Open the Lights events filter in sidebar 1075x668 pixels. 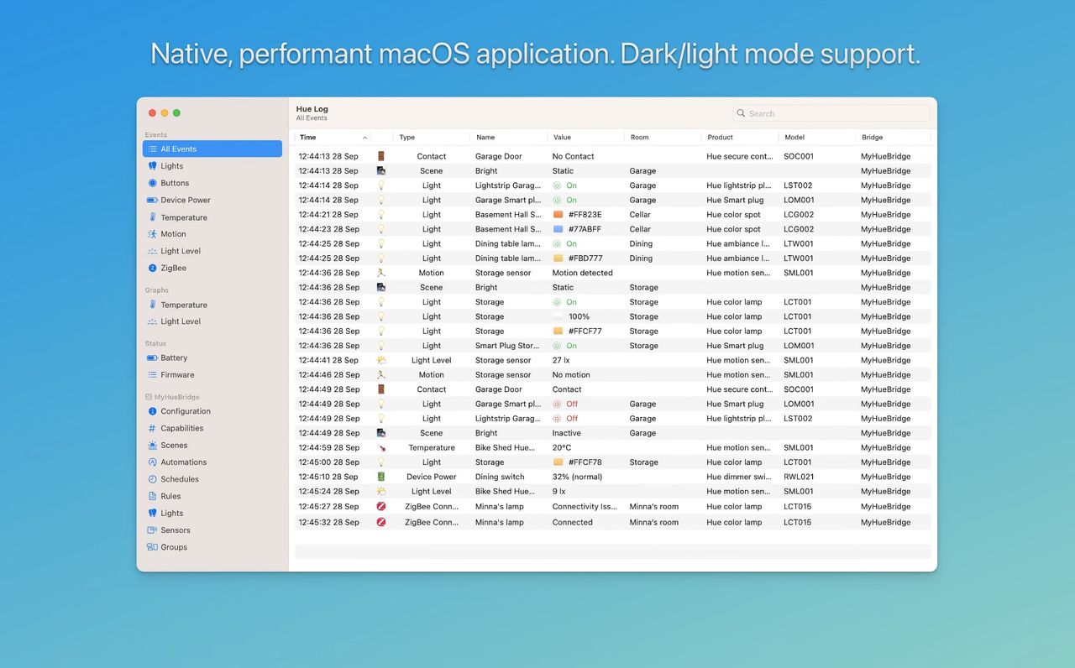[171, 166]
